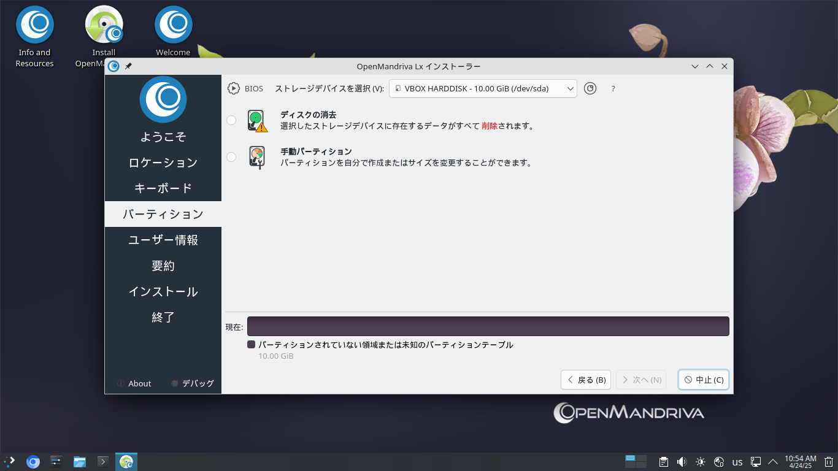Image resolution: width=838 pixels, height=471 pixels.
Task: Toggle the デバッグ debug button
Action: [x=192, y=383]
